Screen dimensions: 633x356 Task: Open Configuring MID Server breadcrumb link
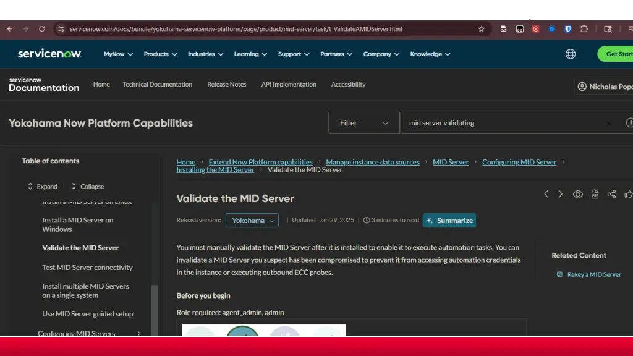click(519, 162)
